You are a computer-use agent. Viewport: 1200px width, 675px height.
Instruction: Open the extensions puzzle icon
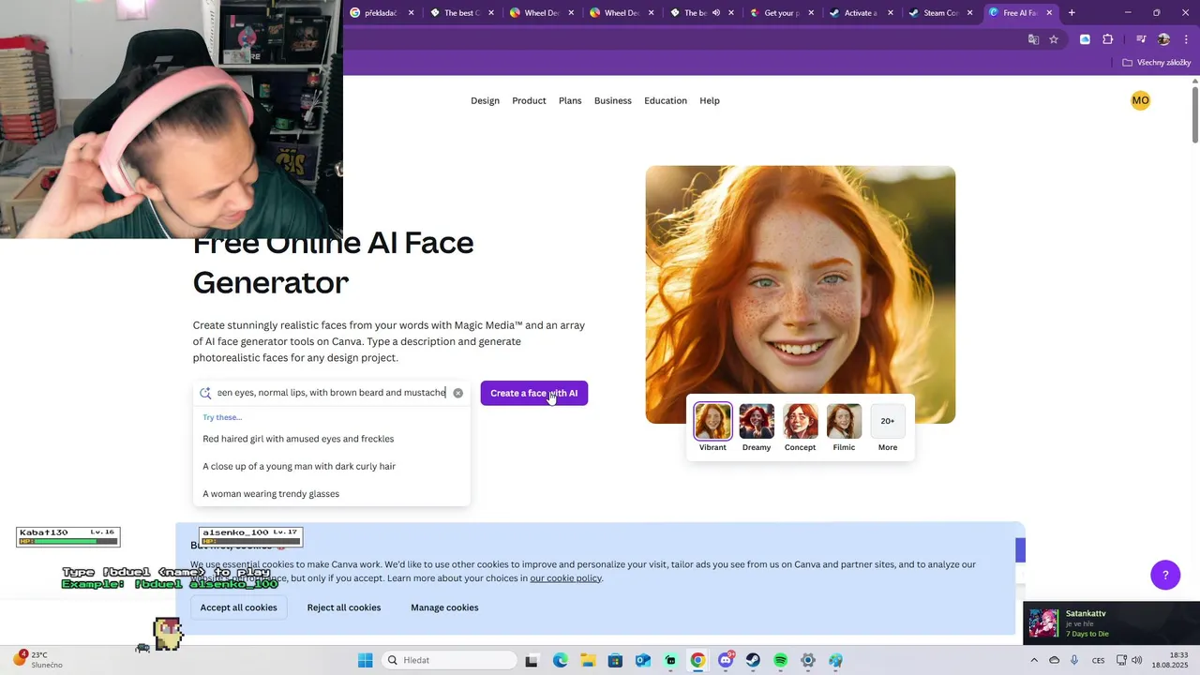[1108, 39]
